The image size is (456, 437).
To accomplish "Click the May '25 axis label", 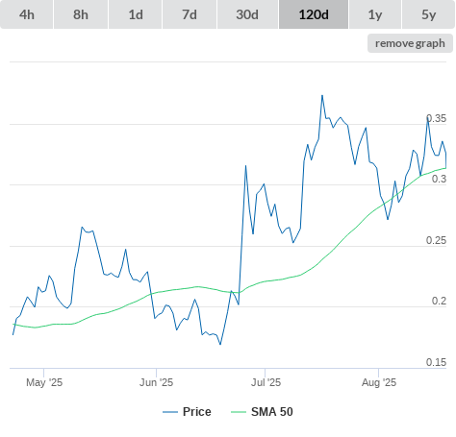I will [x=44, y=382].
